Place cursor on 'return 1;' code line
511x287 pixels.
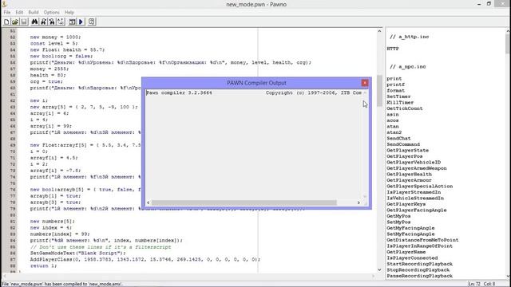[43, 265]
